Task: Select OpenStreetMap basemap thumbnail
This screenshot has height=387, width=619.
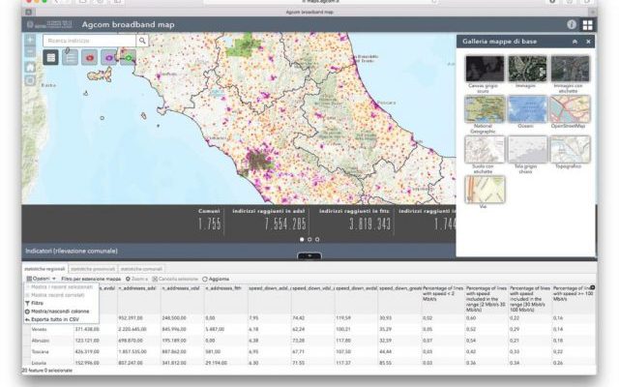Action: pos(570,108)
